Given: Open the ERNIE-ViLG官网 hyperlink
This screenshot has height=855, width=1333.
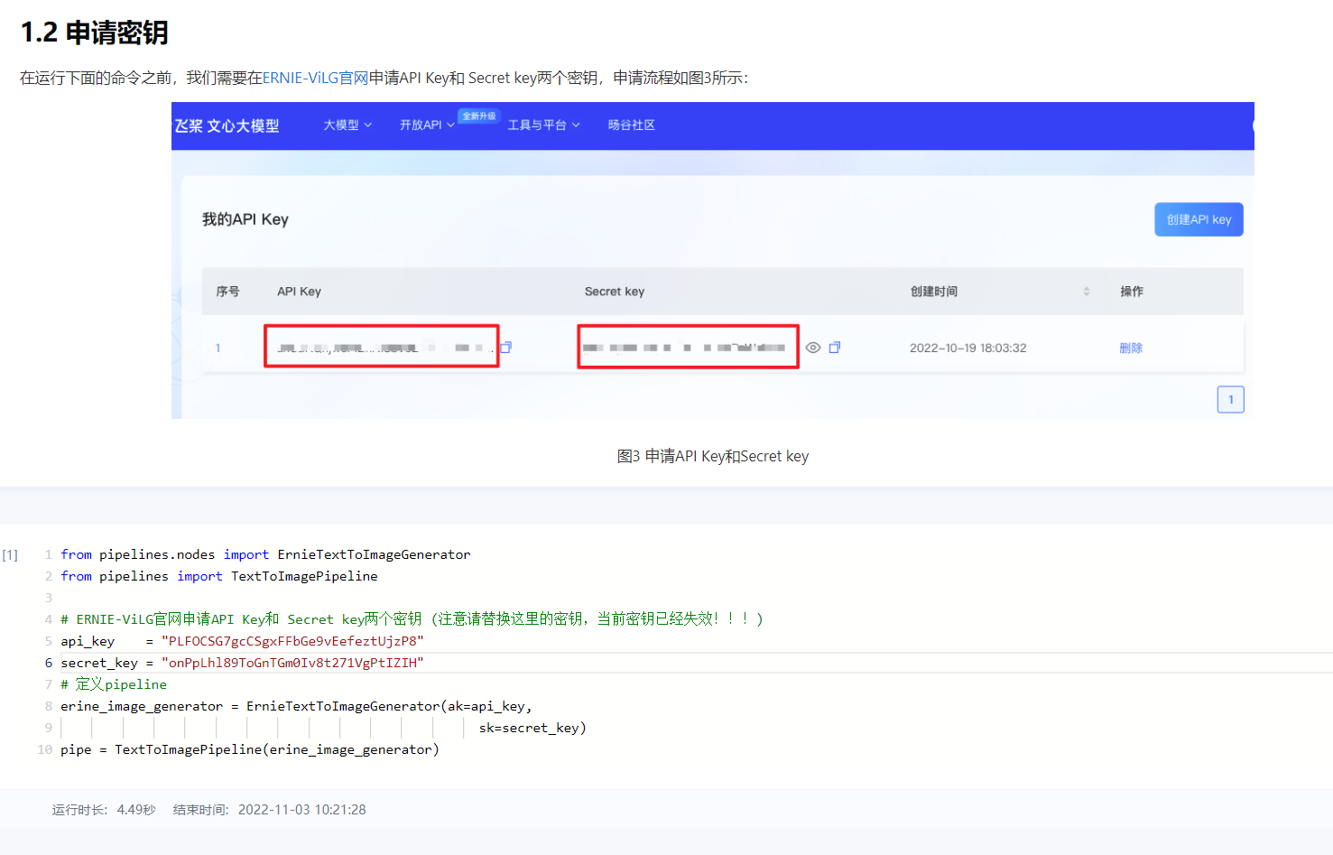Looking at the screenshot, I should click(x=315, y=79).
